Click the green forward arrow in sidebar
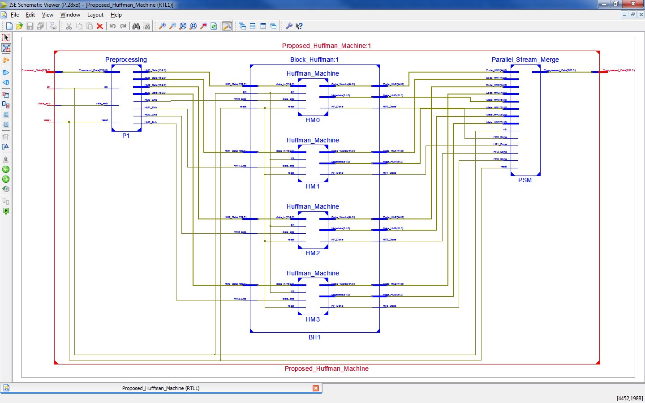 (6, 179)
